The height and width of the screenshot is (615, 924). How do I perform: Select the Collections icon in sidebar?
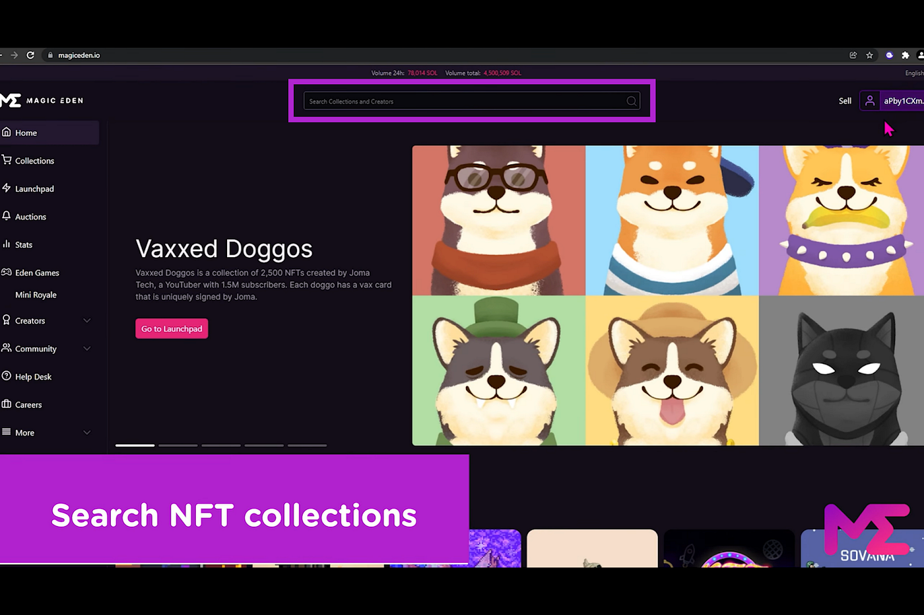(x=7, y=160)
